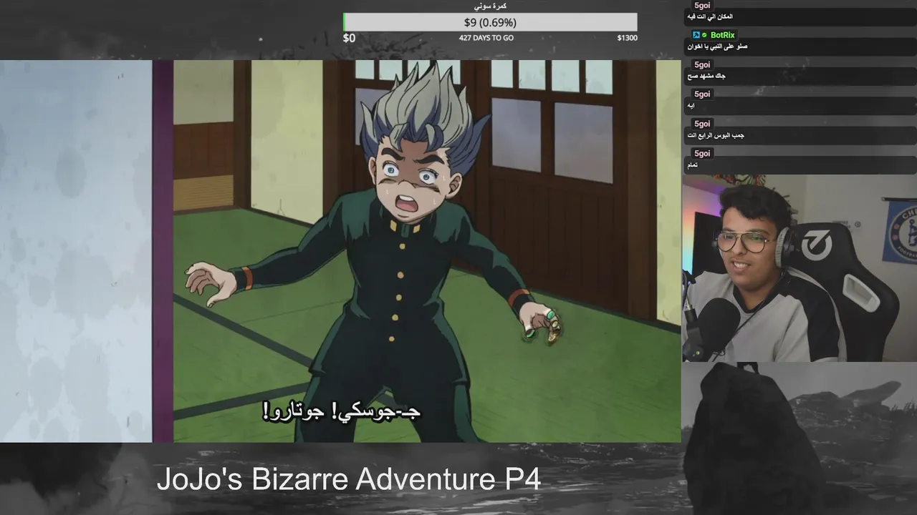Screen dimensions: 917x515
Task: Click the goal title "كمرة سوني"
Action: [490, 6]
